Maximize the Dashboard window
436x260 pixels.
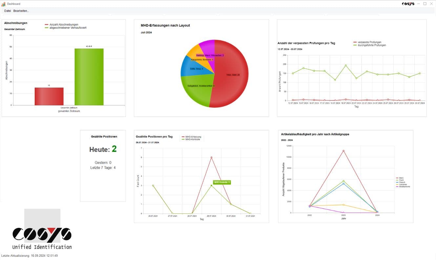[425, 4]
